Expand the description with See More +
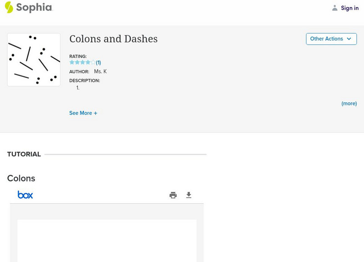Screen dimensions: 364x262 point(83,113)
